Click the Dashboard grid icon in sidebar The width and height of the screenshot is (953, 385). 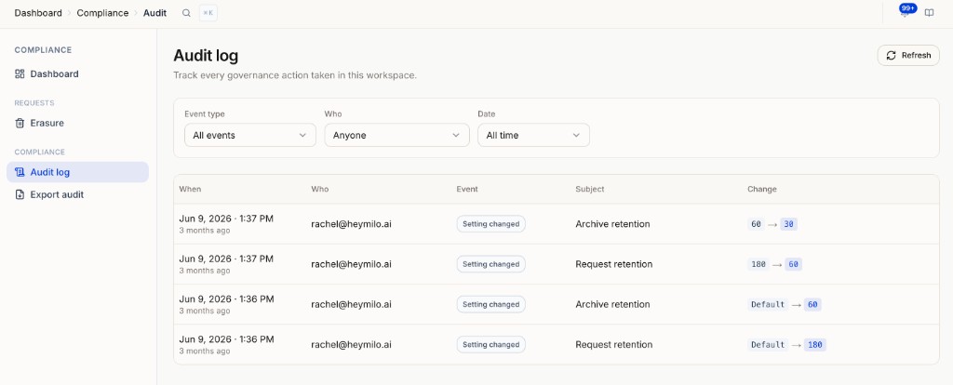(20, 74)
